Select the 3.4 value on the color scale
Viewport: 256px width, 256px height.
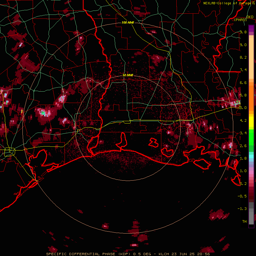pyautogui.click(x=243, y=133)
